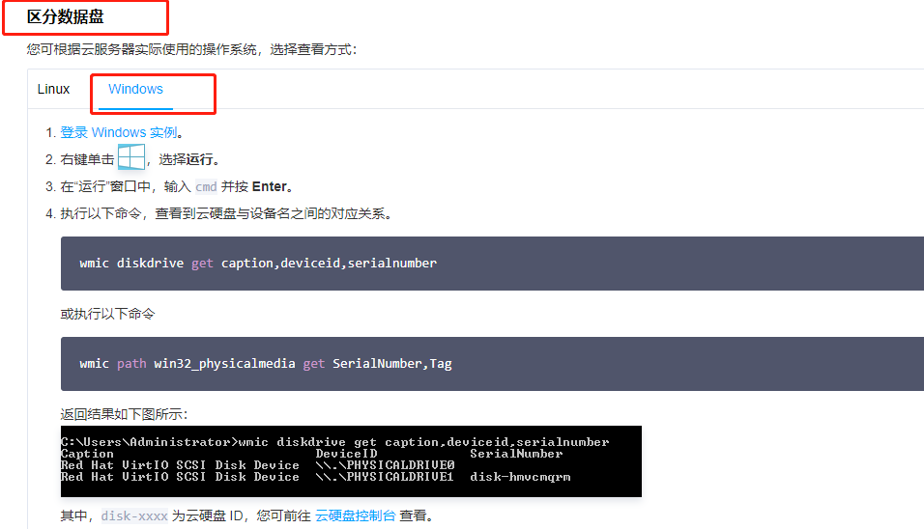Click the 区分数据盘 section heading
Screen dimensions: 924x529
(68, 16)
